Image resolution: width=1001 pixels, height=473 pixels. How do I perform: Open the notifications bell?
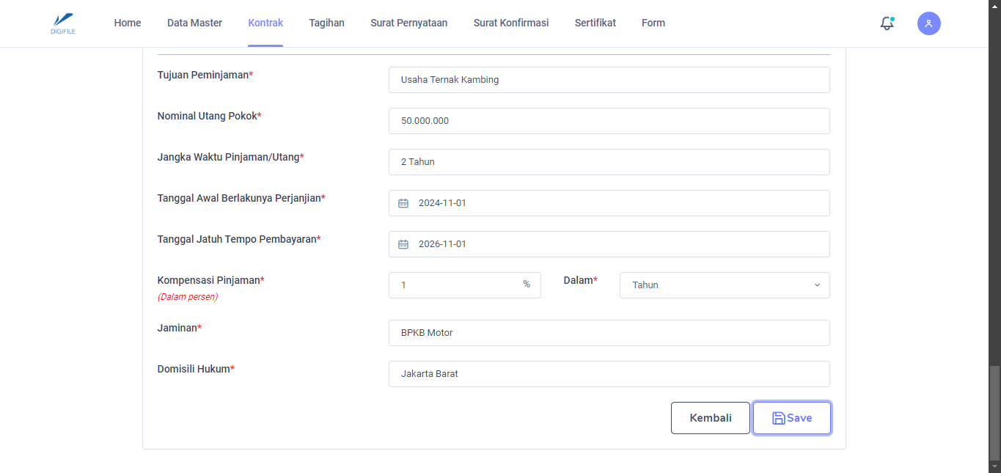[x=887, y=23]
